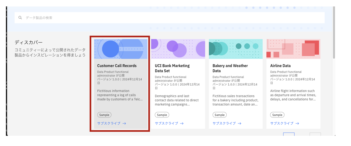Click the Sample tag on UCI Bank Marketing
This screenshot has width=351, height=146.
pyautogui.click(x=162, y=115)
